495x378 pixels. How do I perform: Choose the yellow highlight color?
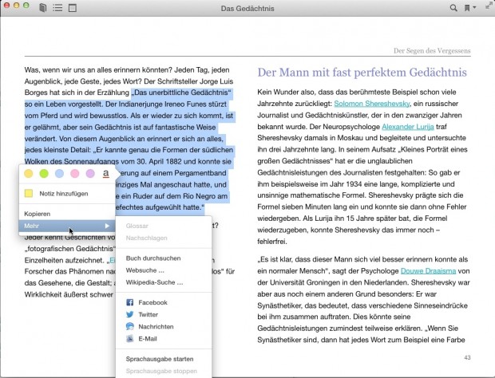(29, 173)
